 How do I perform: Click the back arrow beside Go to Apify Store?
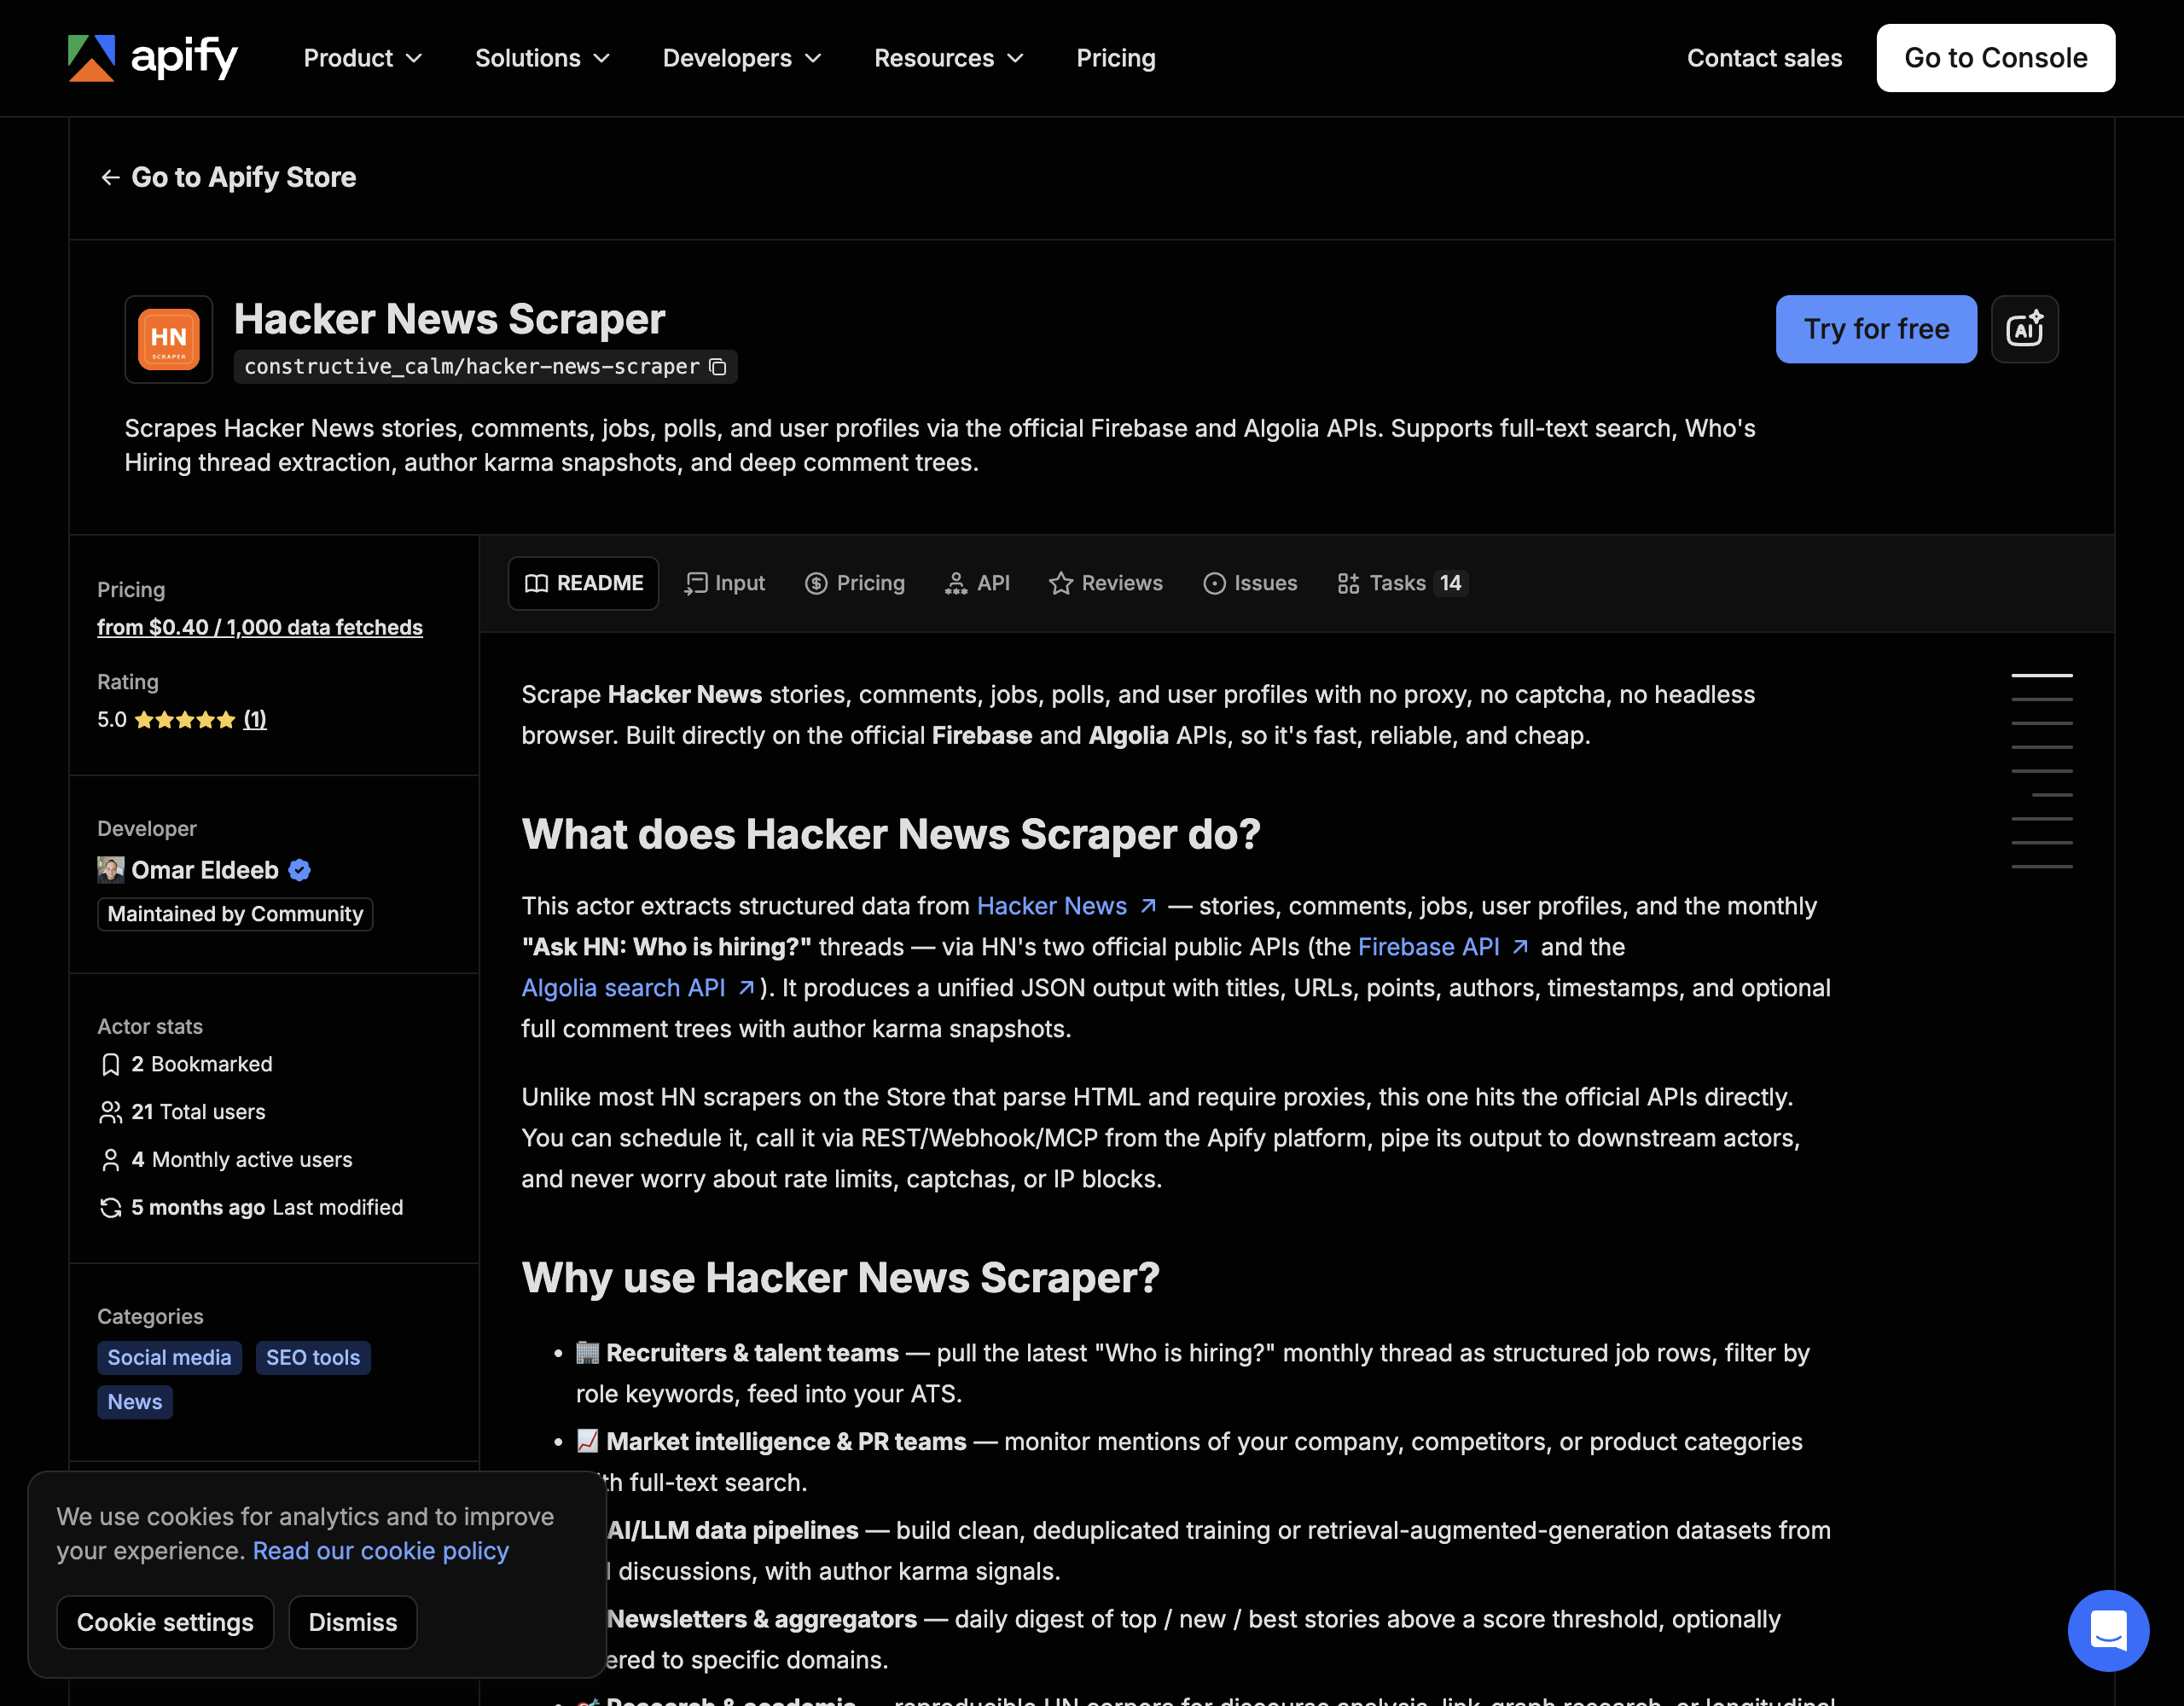click(110, 178)
